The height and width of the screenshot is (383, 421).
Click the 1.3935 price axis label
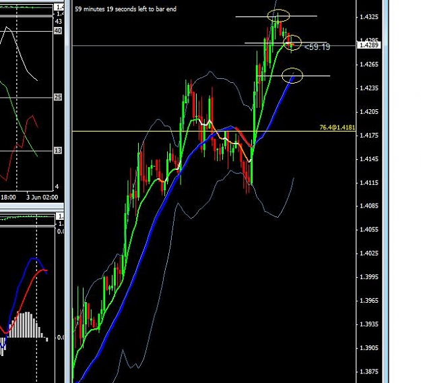pyautogui.click(x=369, y=324)
